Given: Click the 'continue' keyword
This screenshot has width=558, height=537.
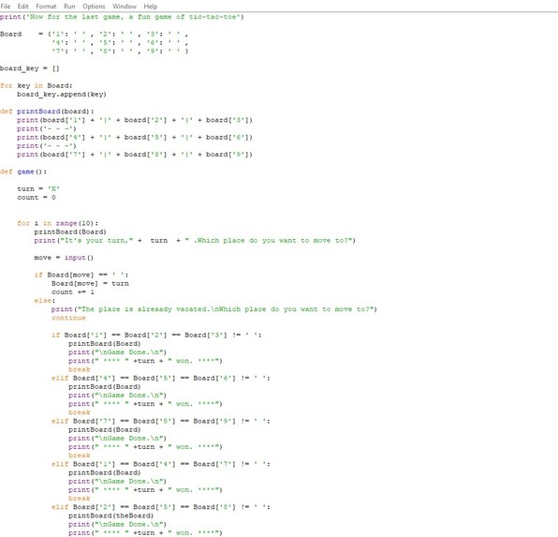Looking at the screenshot, I should 68,318.
